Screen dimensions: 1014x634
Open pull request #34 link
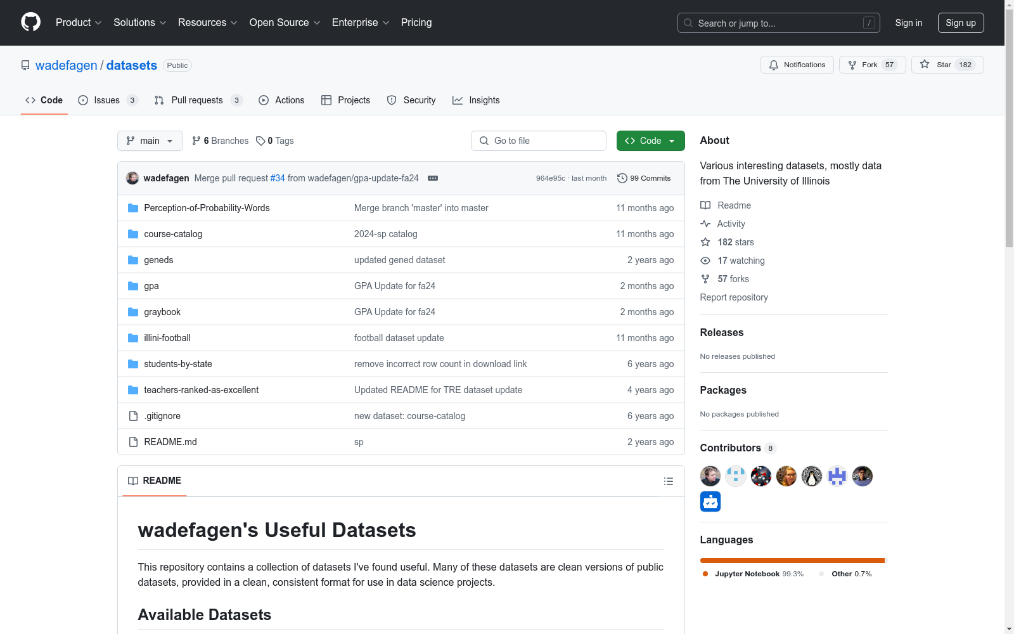tap(278, 178)
